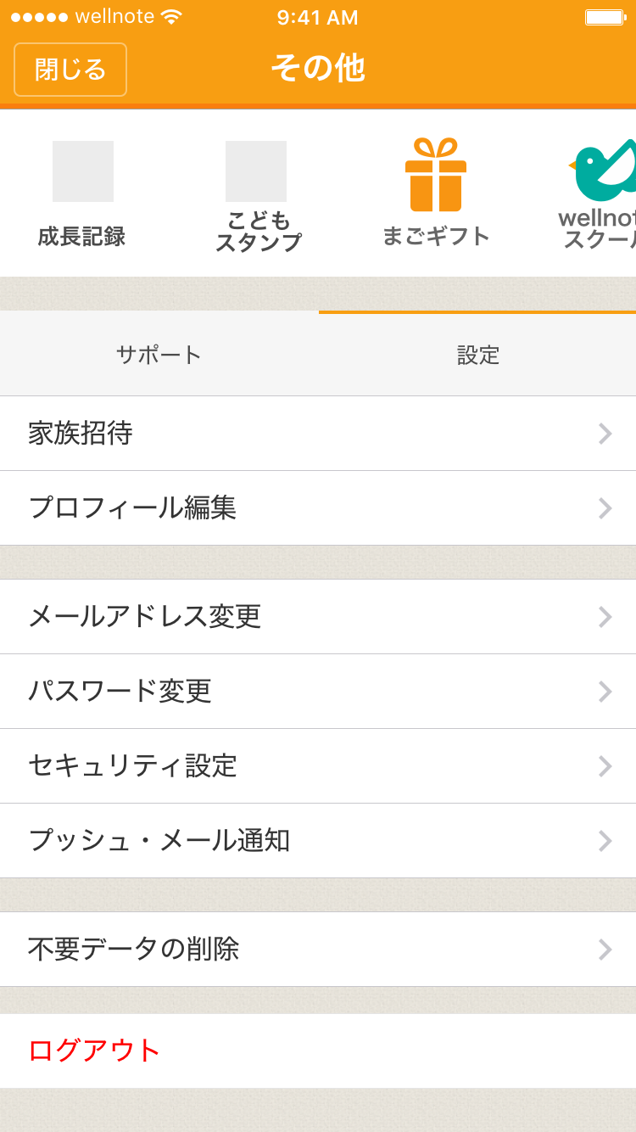Close the menu with 閉じる button
The height and width of the screenshot is (1132, 636).
70,70
